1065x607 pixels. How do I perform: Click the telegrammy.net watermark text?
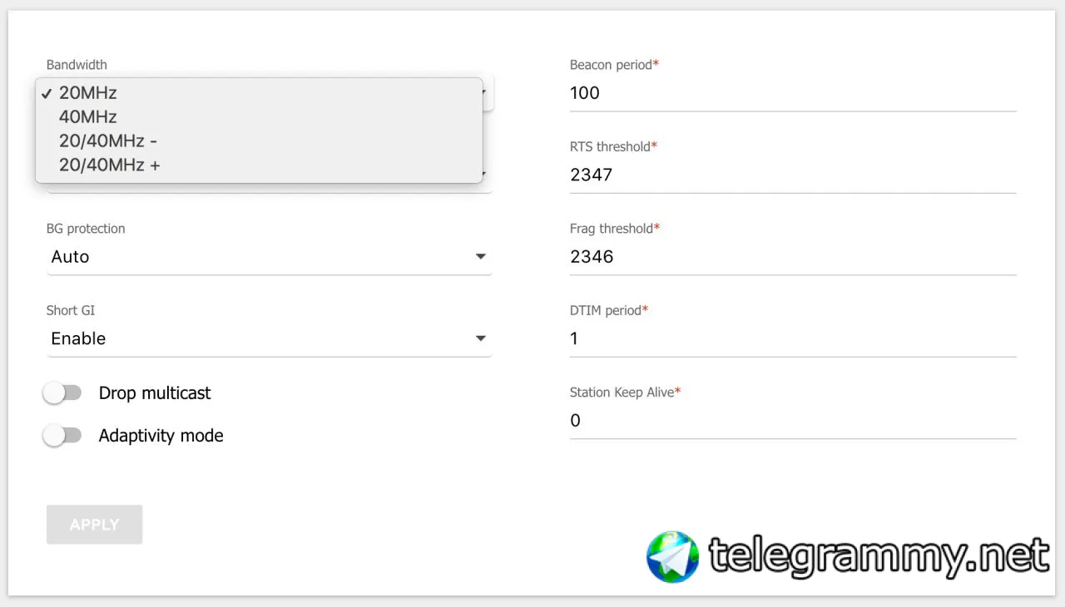tap(878, 556)
